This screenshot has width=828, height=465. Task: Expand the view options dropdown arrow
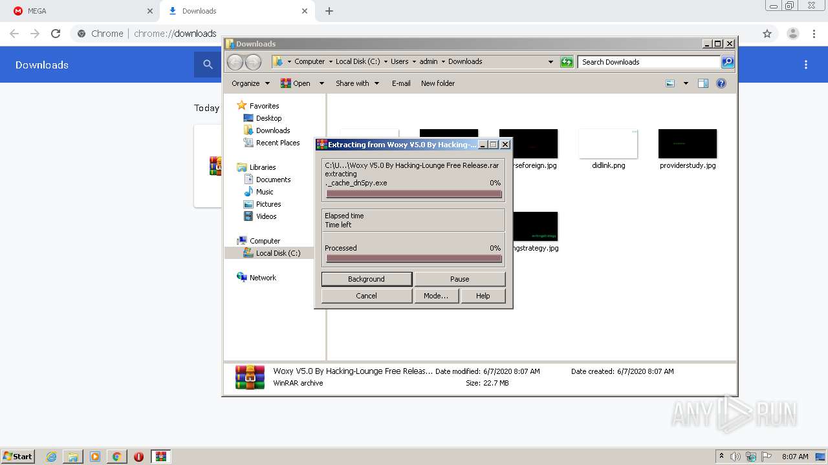click(686, 83)
